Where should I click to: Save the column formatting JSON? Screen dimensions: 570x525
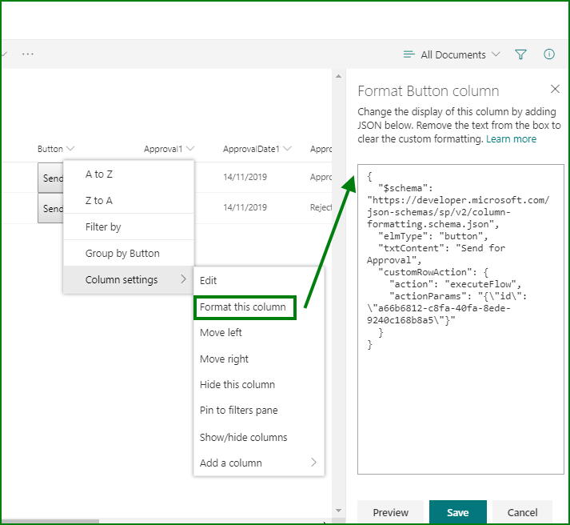457,513
